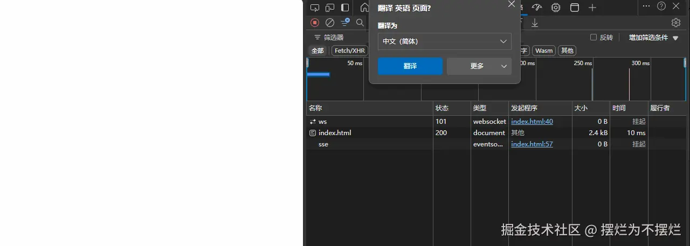690x246 pixels.
Task: Enable the 反转 checkbox
Action: click(594, 38)
